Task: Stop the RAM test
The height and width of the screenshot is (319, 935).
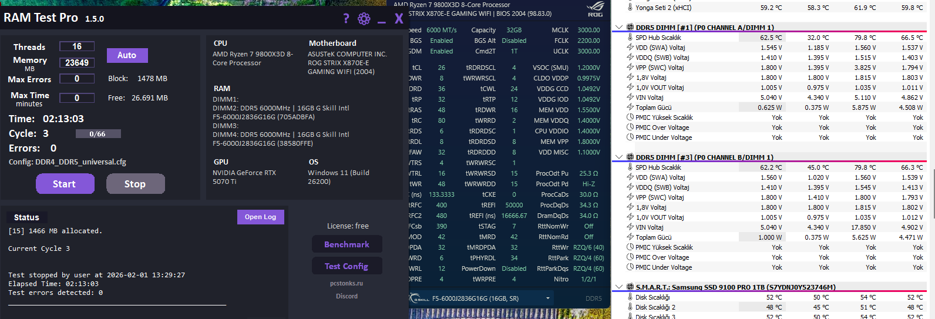Action: [135, 184]
